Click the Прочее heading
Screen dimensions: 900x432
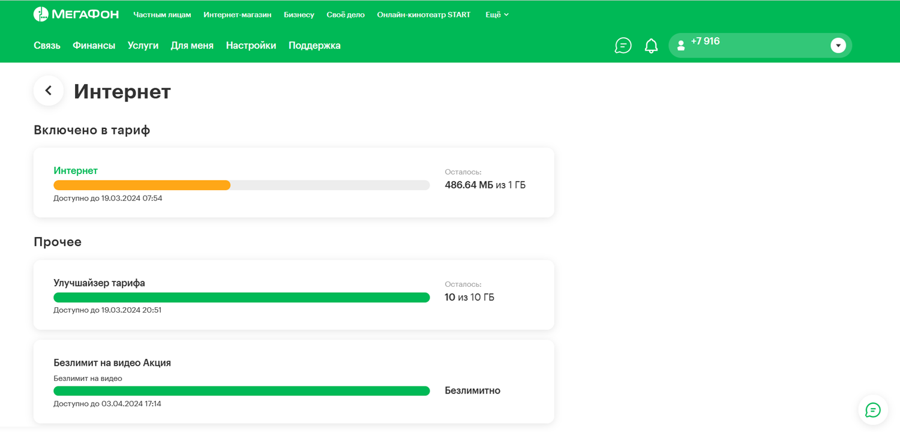click(x=58, y=242)
